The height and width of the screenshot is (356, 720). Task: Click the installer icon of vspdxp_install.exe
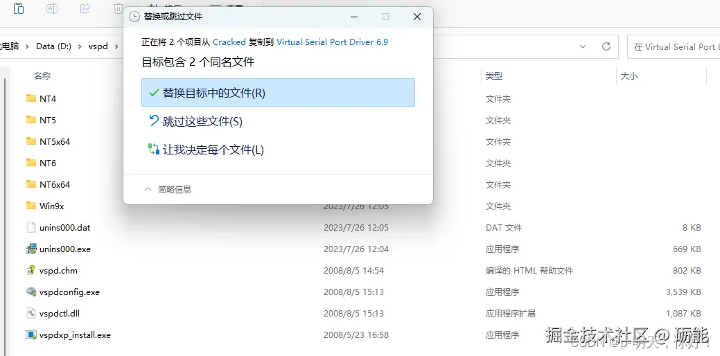(31, 335)
